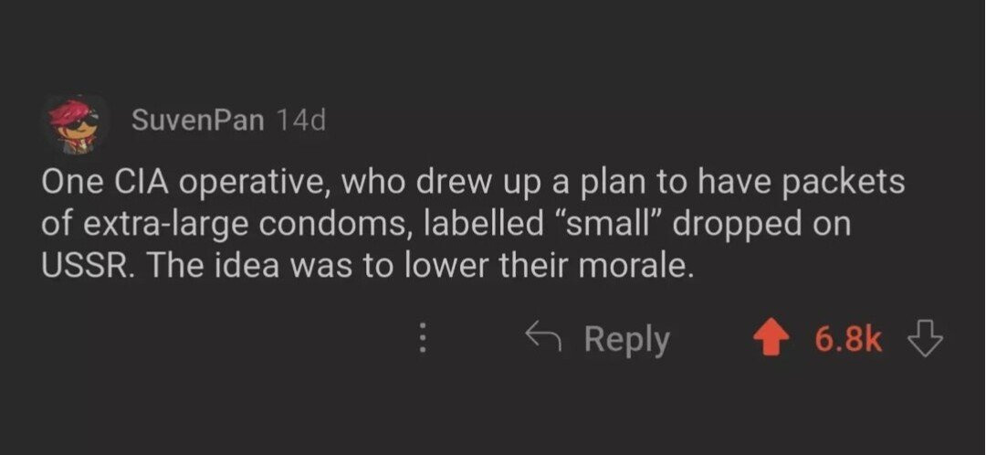Downvote SuvenPan's comment
This screenshot has height=455, width=986.
point(922,340)
